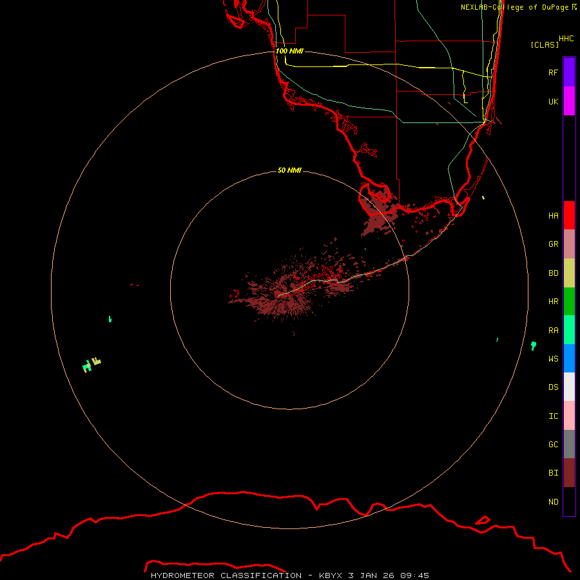Click the RF purple legend swatch

569,72
